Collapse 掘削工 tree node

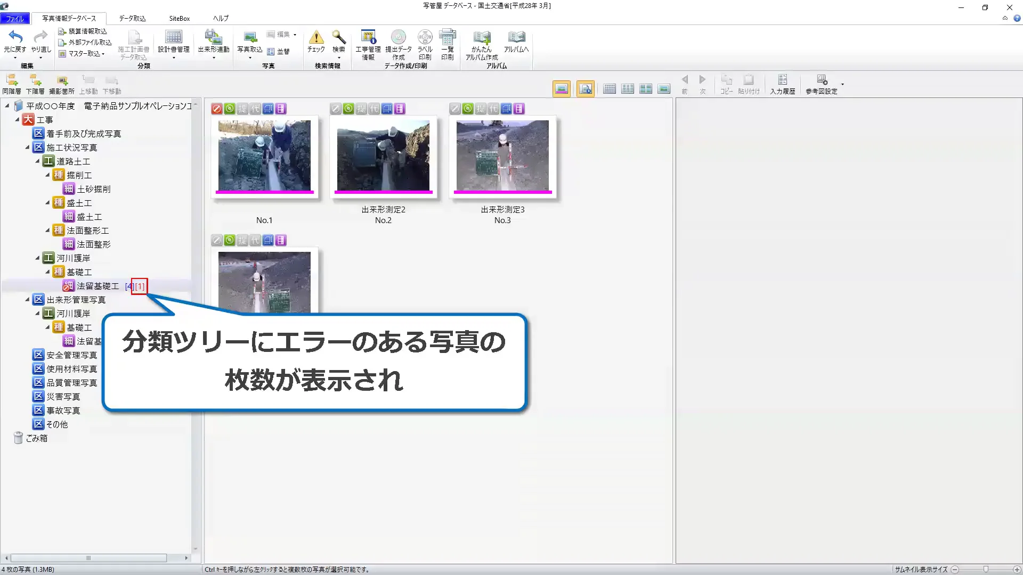tap(47, 175)
